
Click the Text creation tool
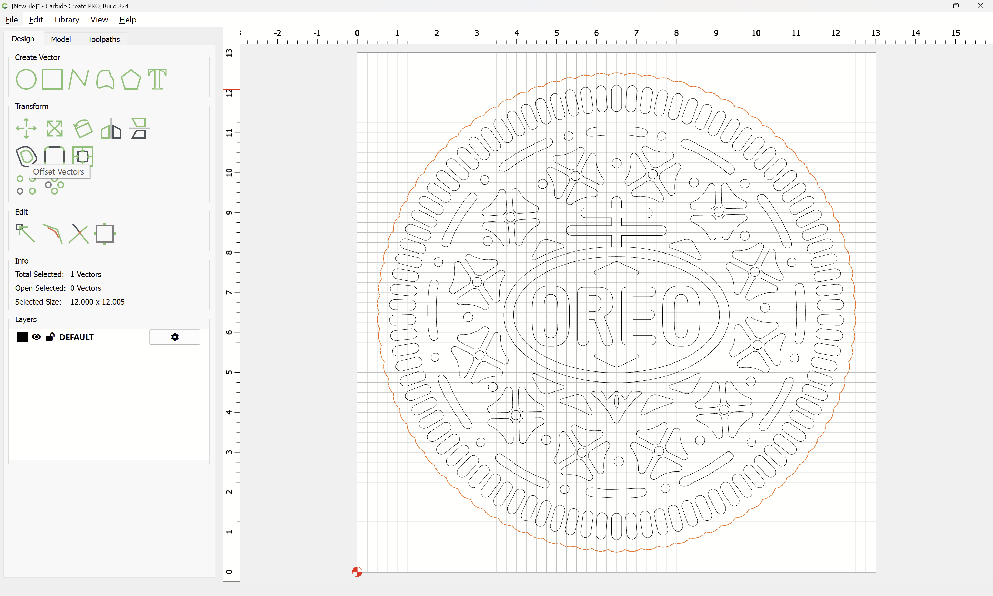(157, 79)
